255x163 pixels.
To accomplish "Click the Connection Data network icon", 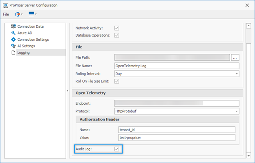I will (13, 26).
